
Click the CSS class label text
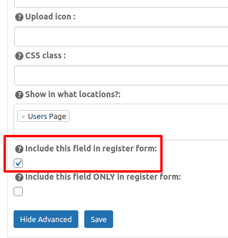[x=45, y=55]
